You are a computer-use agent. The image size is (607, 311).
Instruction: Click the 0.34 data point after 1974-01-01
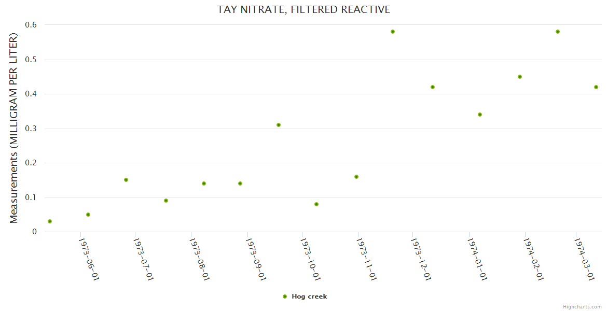coord(480,115)
